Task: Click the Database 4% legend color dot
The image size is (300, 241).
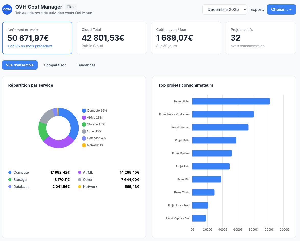Action: click(84, 138)
